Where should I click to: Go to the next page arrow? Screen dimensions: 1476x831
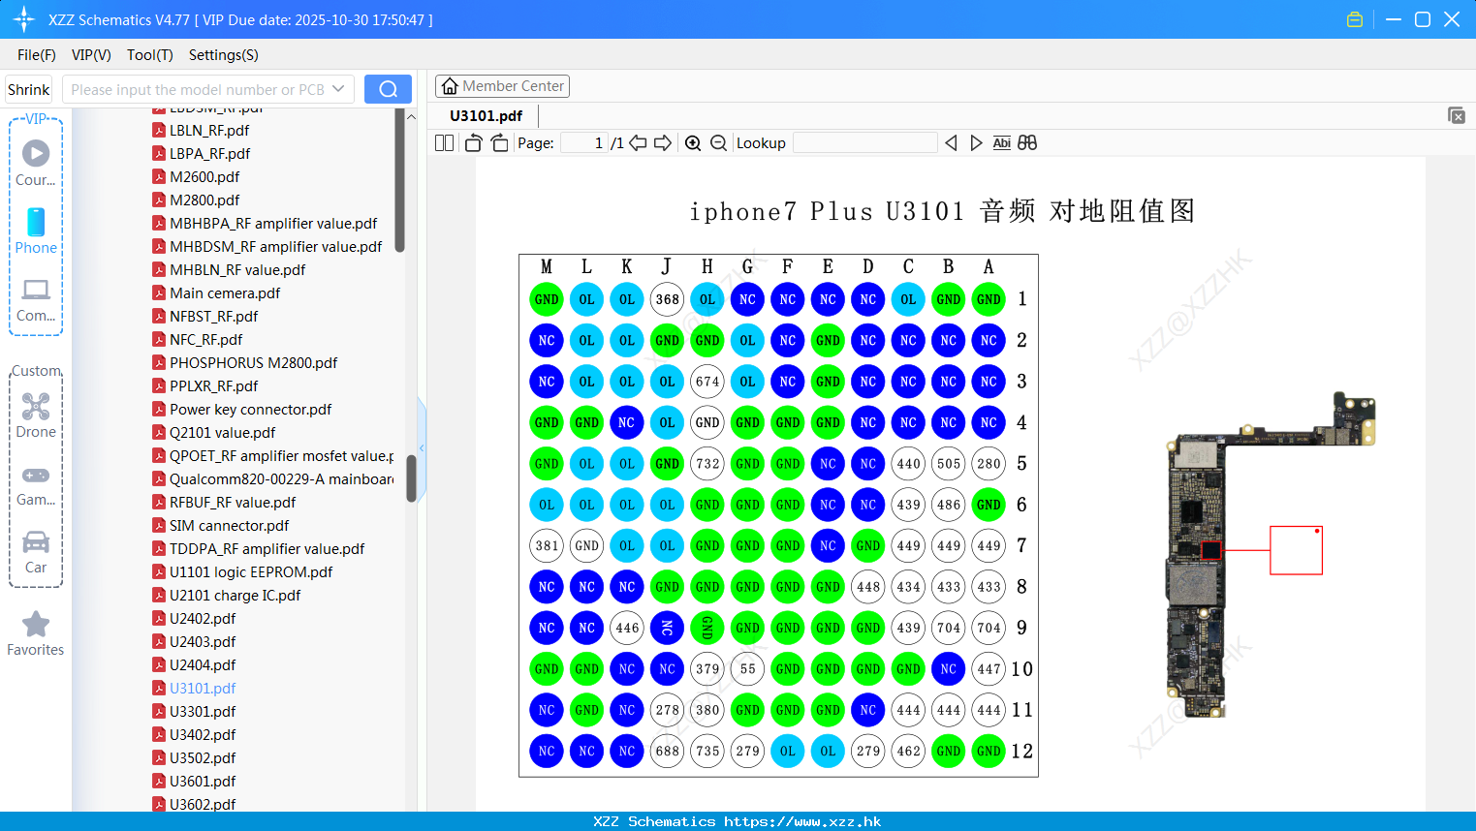coord(663,143)
